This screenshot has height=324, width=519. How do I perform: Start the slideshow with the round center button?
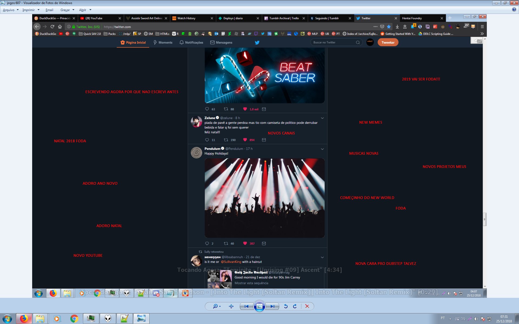(x=259, y=306)
